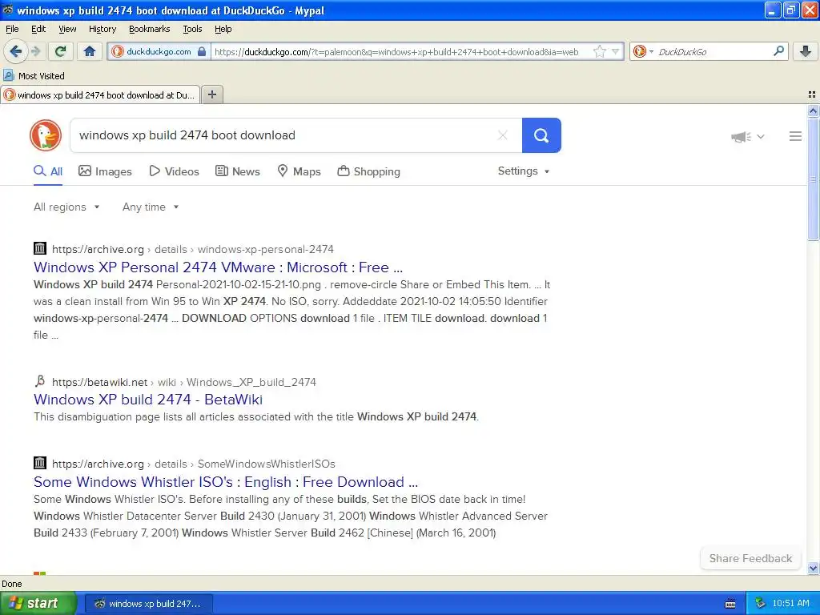Viewport: 820px width, 615px height.
Task: Open Windows XP Personal 2474 VMware result
Action: [x=218, y=267]
